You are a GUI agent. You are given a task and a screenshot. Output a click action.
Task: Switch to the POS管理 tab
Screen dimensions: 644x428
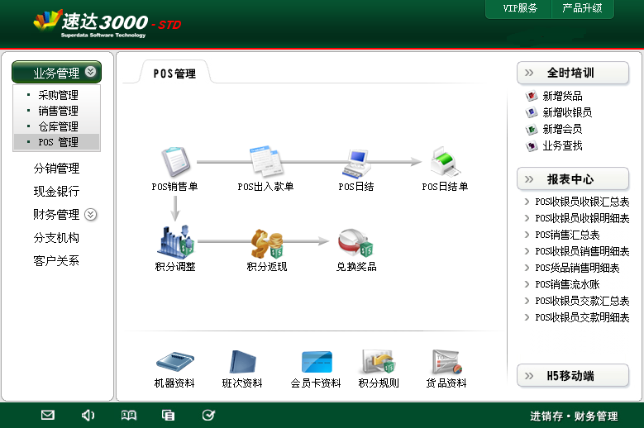click(x=174, y=74)
